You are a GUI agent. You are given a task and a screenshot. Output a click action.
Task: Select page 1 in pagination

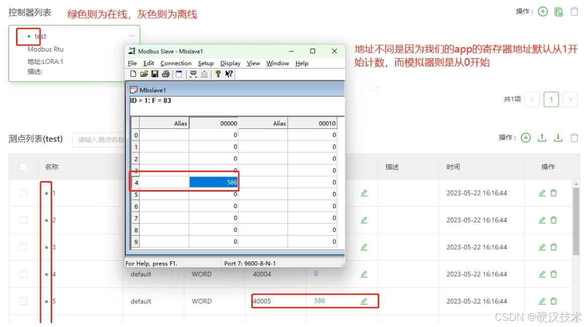(x=551, y=99)
